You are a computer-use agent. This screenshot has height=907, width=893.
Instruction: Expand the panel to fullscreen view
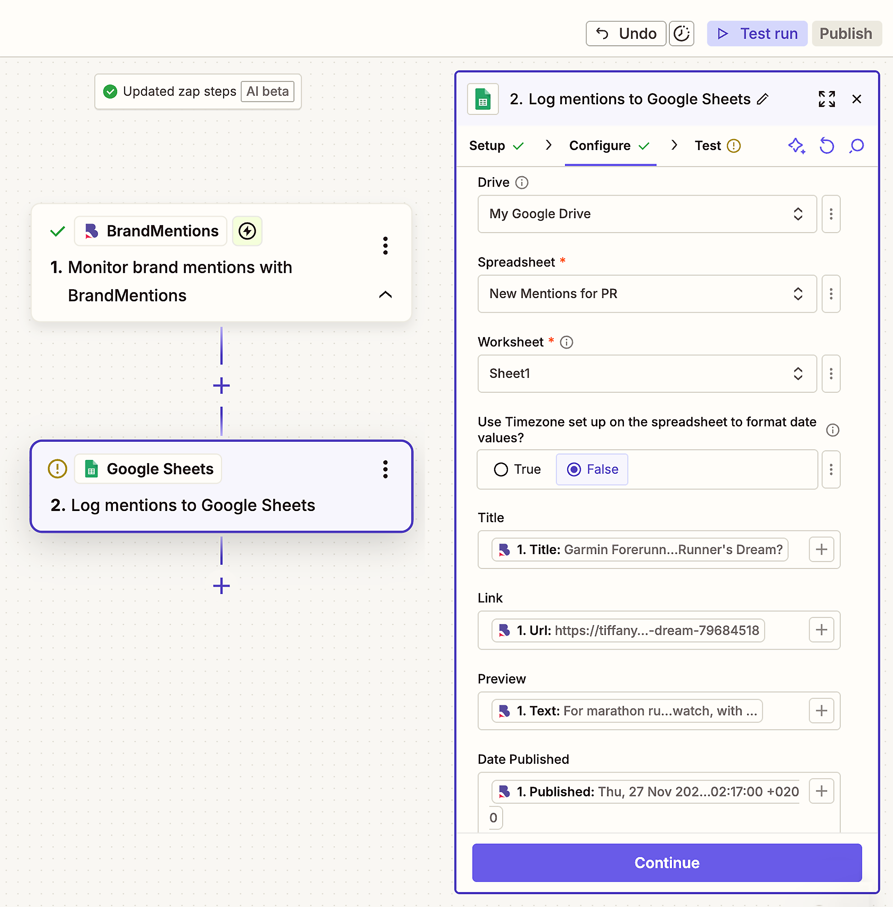(x=827, y=99)
